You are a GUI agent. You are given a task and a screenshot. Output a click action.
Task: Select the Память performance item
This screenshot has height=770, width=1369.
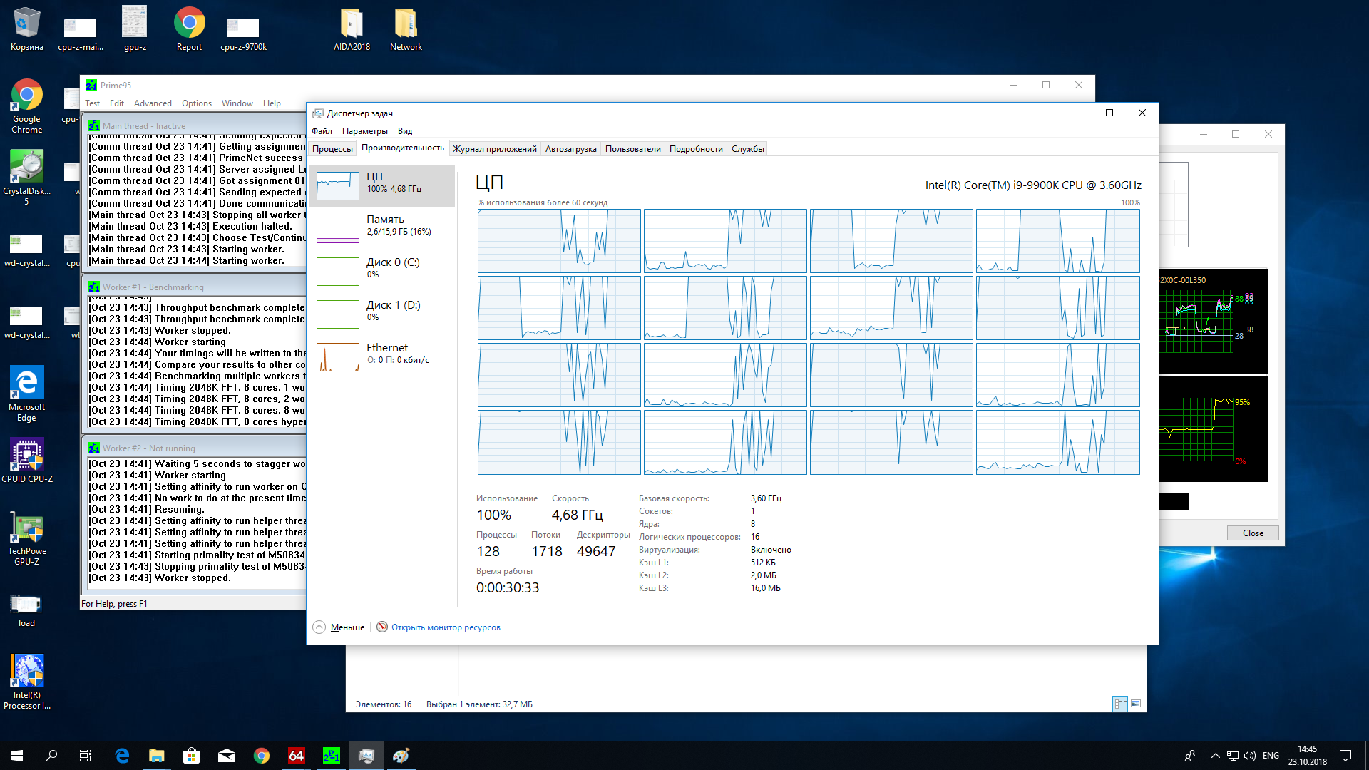[382, 229]
